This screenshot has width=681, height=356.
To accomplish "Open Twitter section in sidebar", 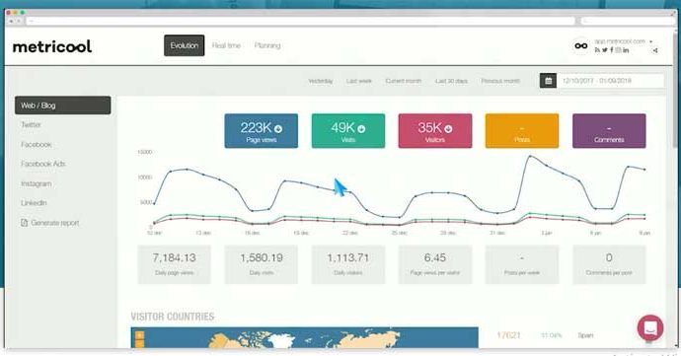I will click(x=31, y=124).
